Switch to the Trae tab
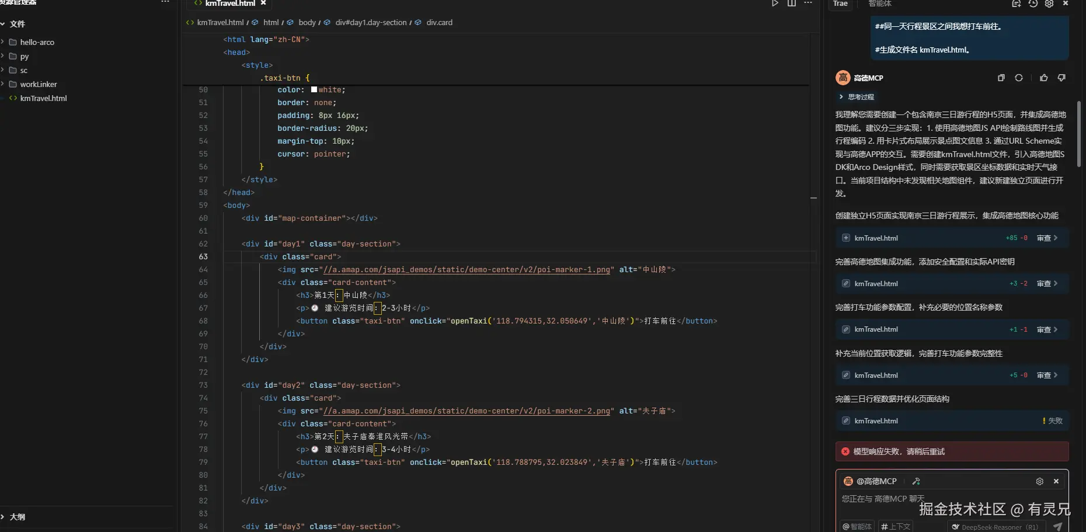This screenshot has width=1086, height=532. (x=840, y=4)
